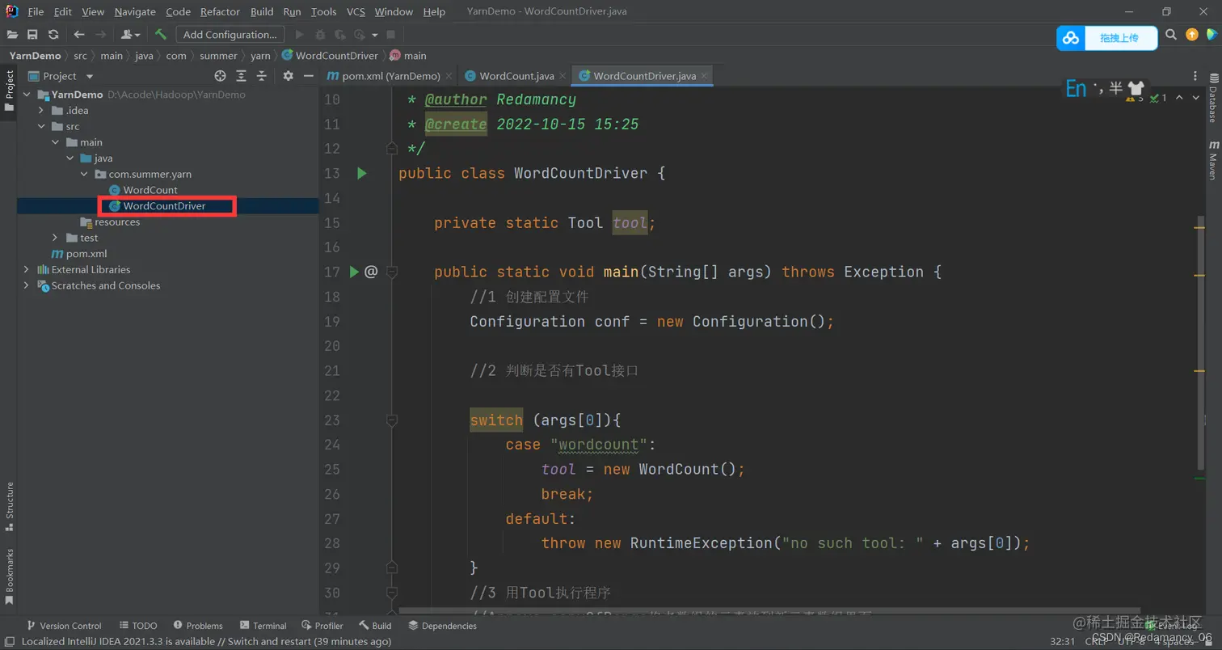1222x650 pixels.
Task: Click the Reload from disk sync icon
Action: 53,35
